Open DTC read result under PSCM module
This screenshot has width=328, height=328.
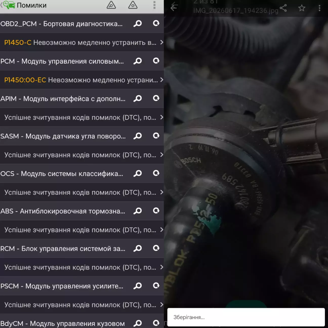pyautogui.click(x=82, y=304)
